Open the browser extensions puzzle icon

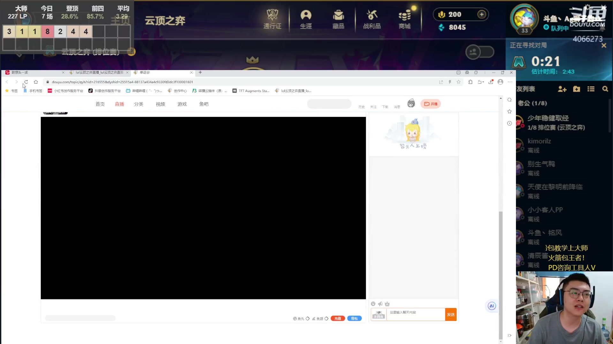(x=470, y=82)
